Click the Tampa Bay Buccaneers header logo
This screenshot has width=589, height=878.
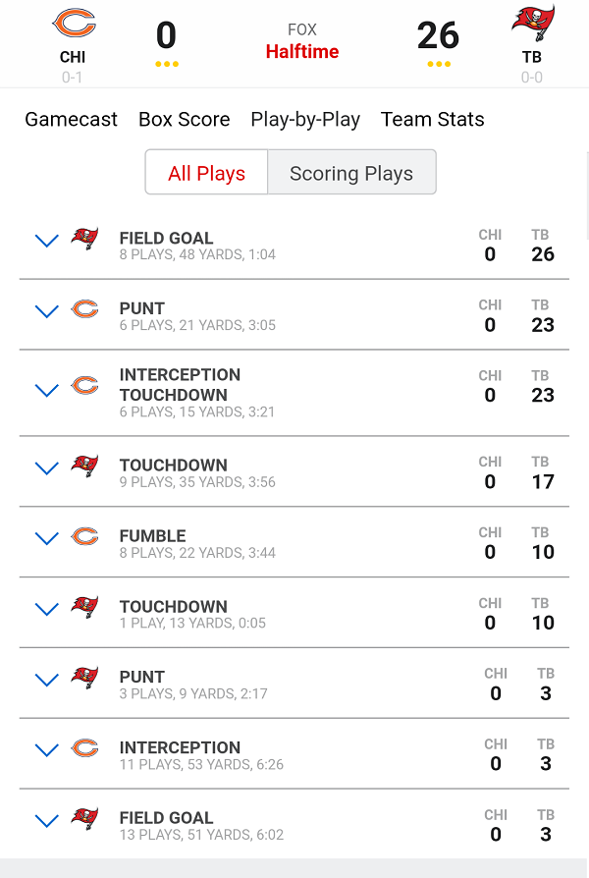(x=532, y=24)
